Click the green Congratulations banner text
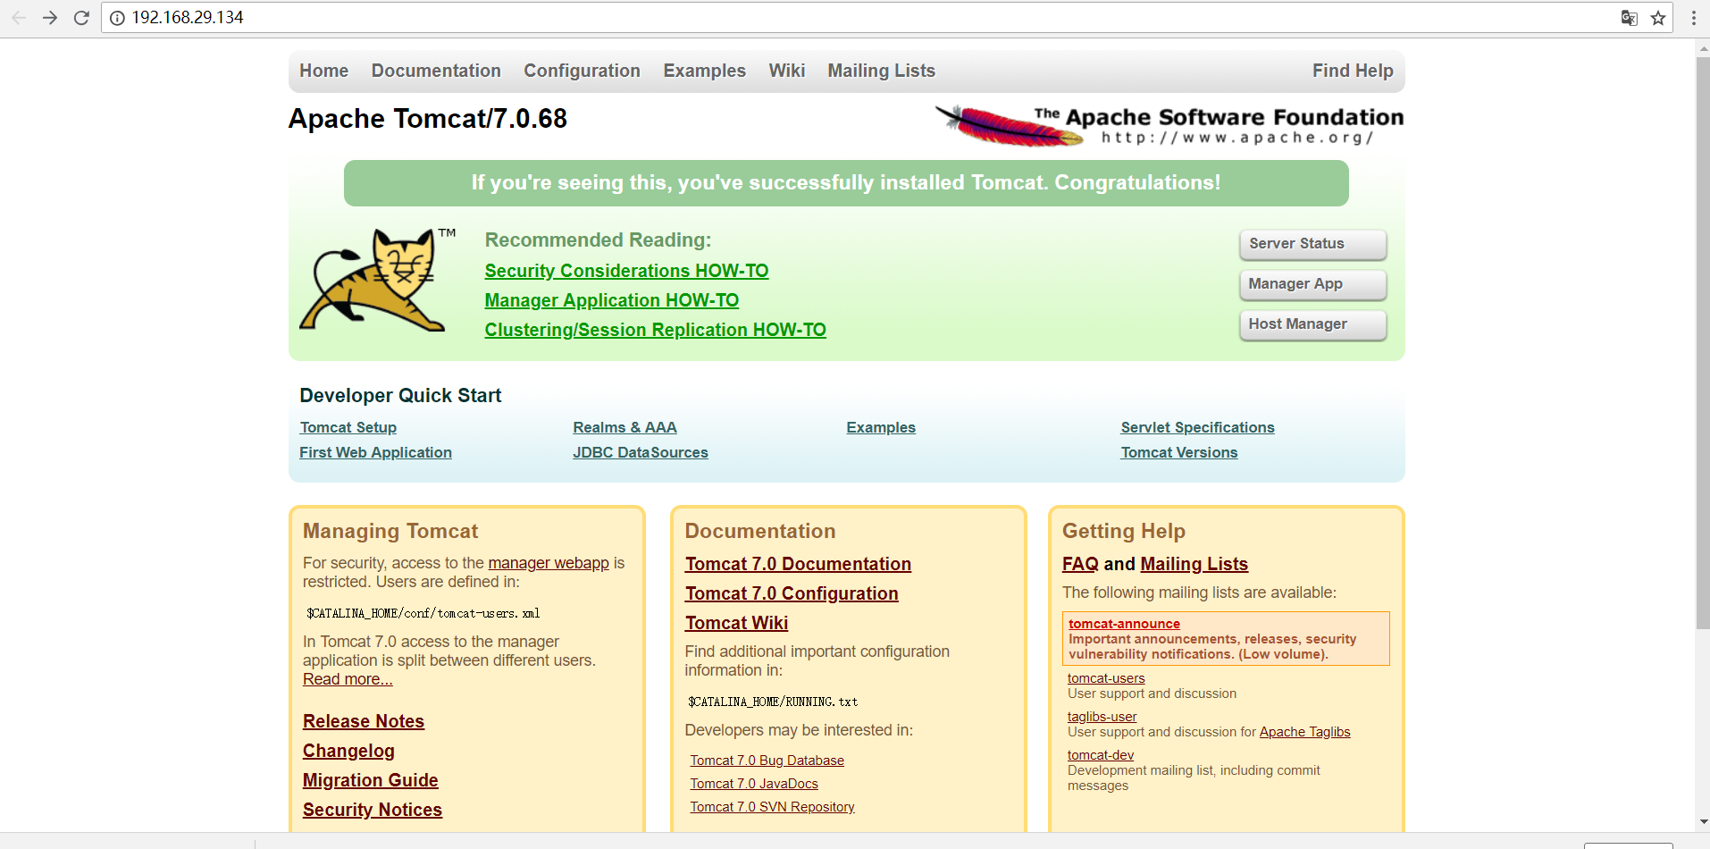Viewport: 1710px width, 849px height. pyautogui.click(x=846, y=183)
